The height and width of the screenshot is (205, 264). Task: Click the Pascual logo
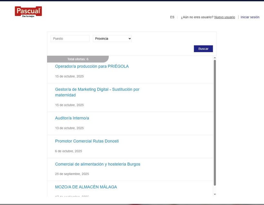click(28, 12)
